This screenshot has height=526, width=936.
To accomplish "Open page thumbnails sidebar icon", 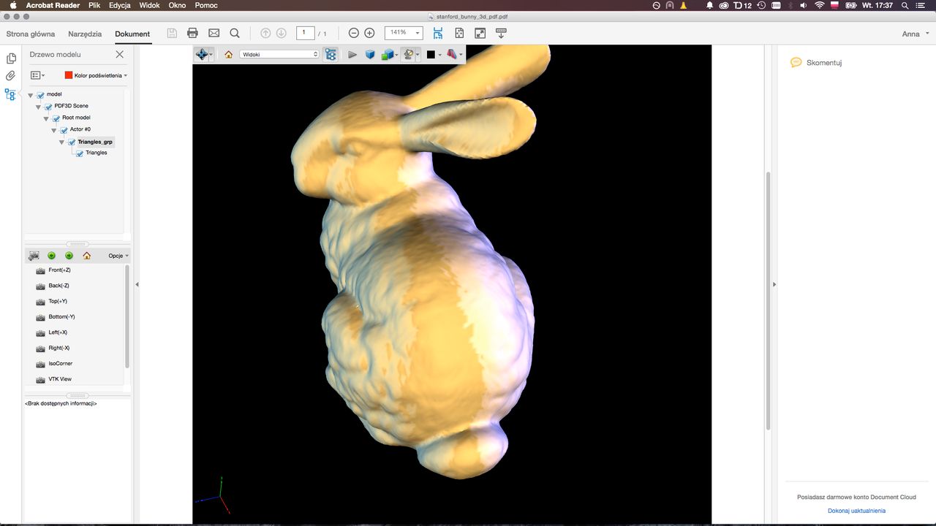I will coord(10,58).
